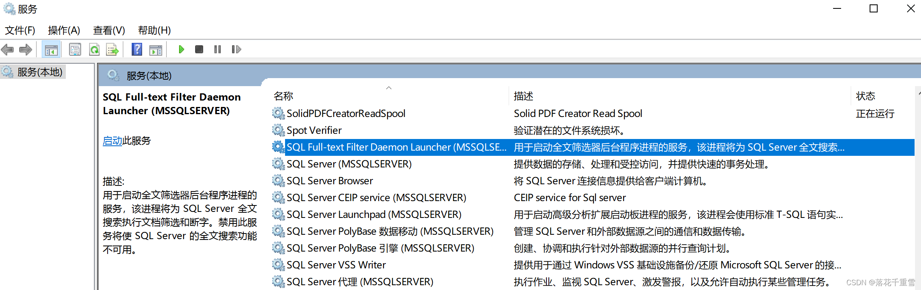Click the gear icon of SolidPDFCreatorReadSpool
Image resolution: width=921 pixels, height=290 pixels.
click(x=278, y=113)
